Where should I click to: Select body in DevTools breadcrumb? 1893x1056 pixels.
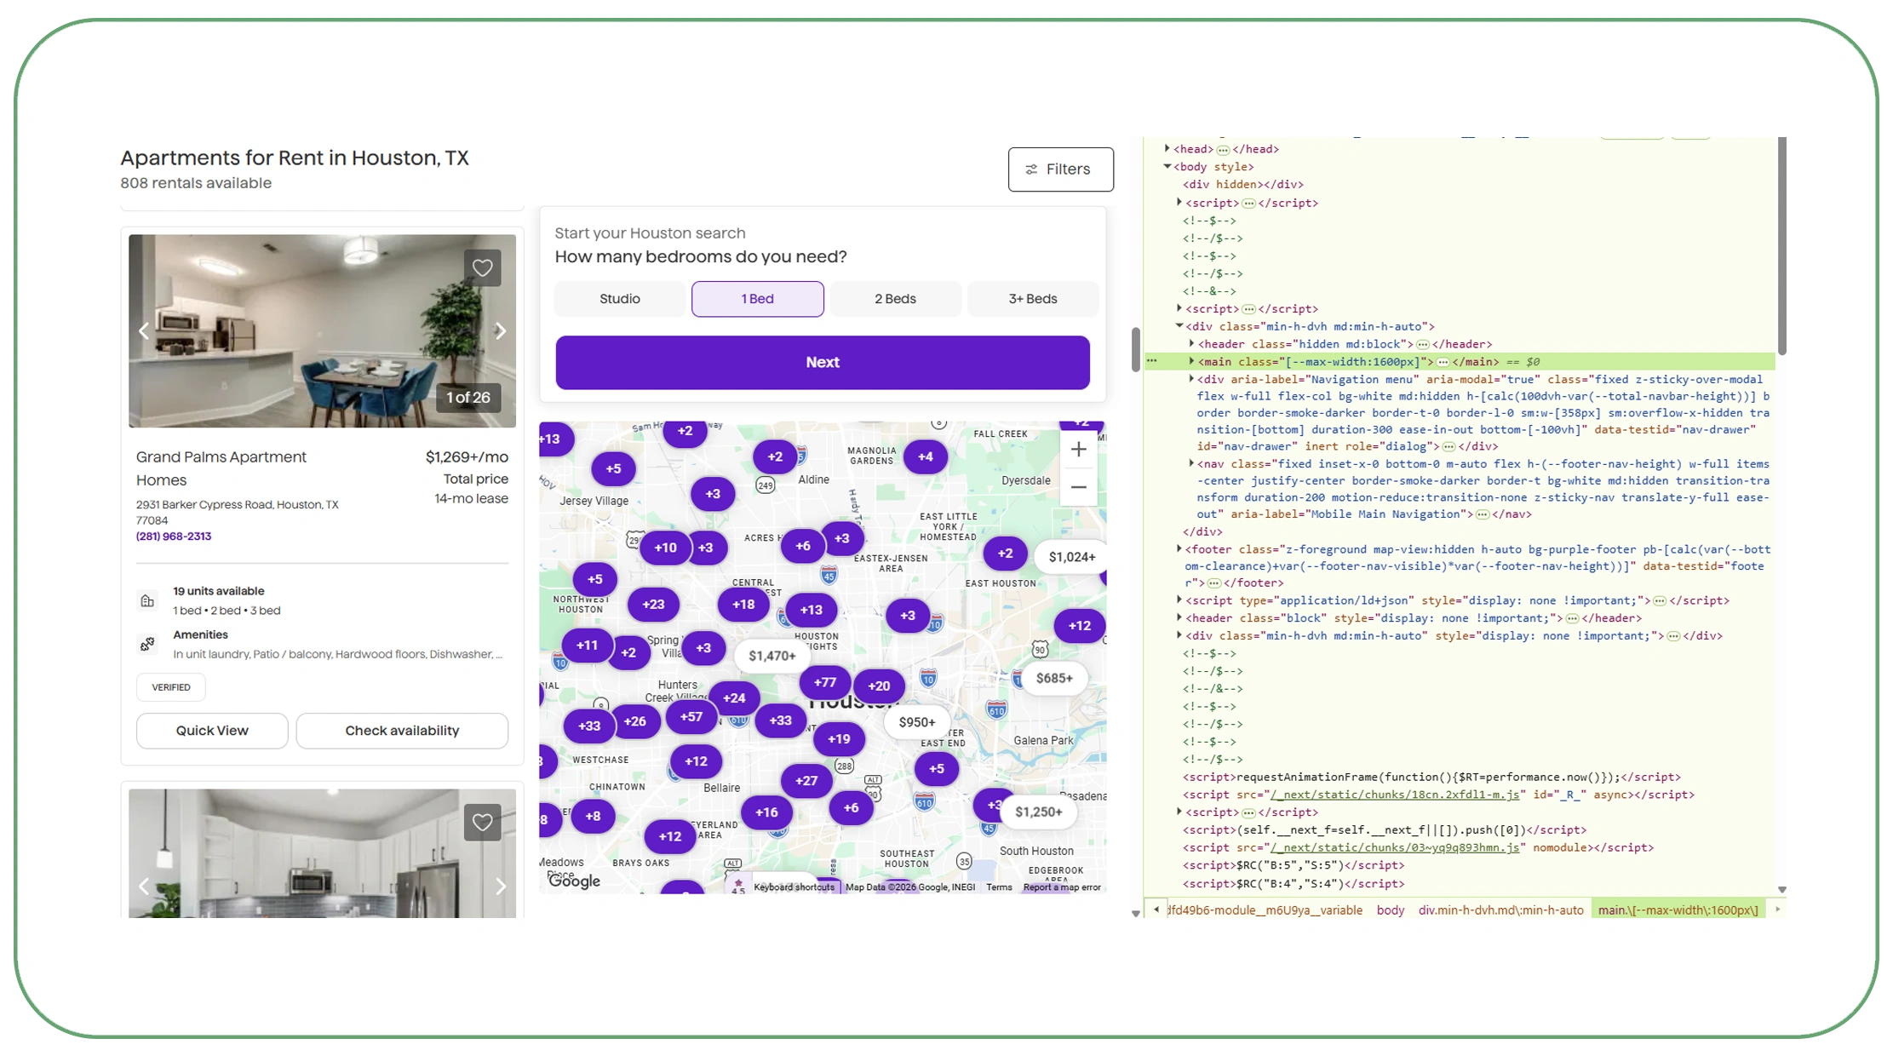pyautogui.click(x=1390, y=910)
